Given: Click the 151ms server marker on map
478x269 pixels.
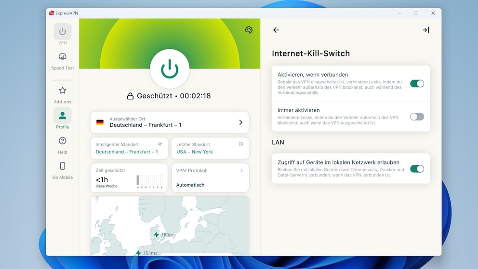Looking at the screenshot, I should tap(138, 253).
